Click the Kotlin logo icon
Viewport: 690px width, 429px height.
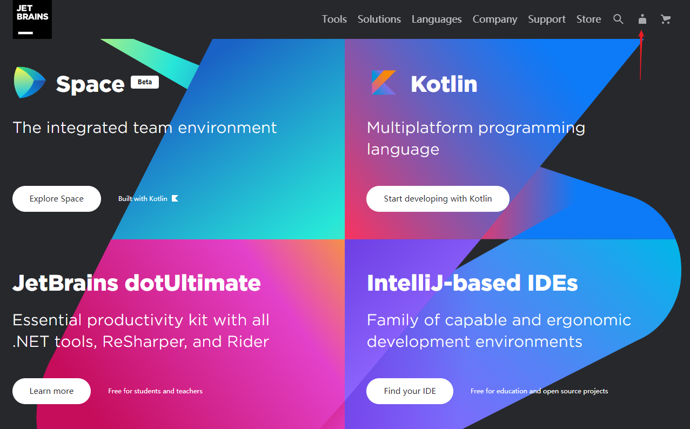coord(384,83)
